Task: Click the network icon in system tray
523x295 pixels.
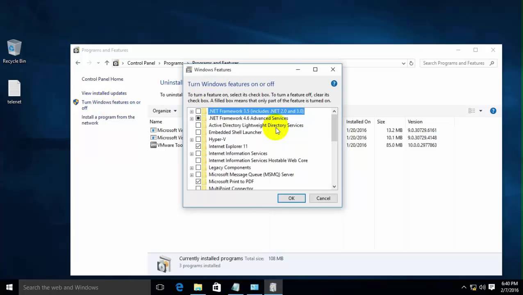Action: [473, 287]
